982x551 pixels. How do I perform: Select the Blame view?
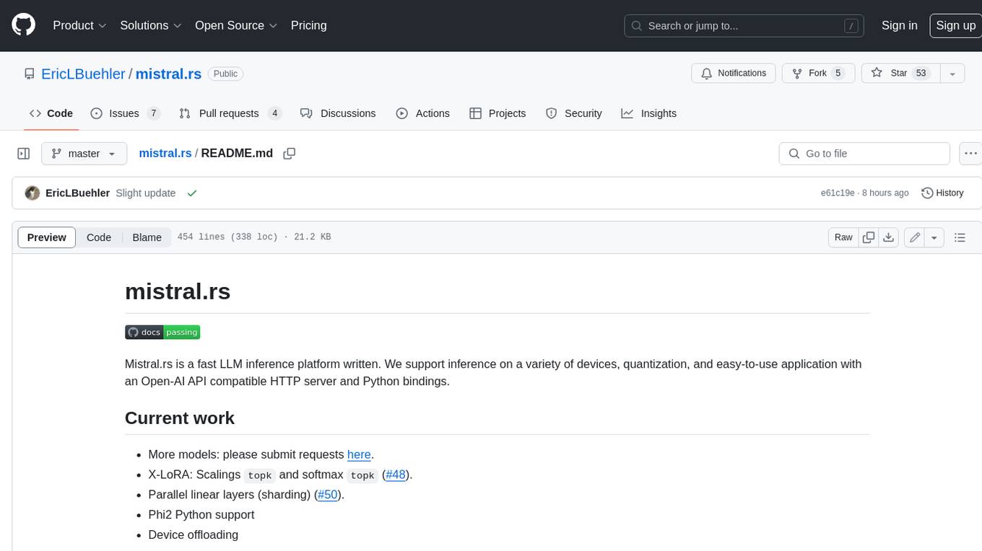click(x=147, y=237)
